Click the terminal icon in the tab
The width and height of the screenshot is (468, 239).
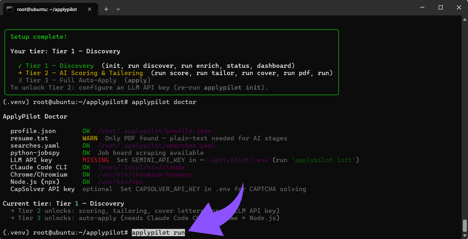coord(9,9)
